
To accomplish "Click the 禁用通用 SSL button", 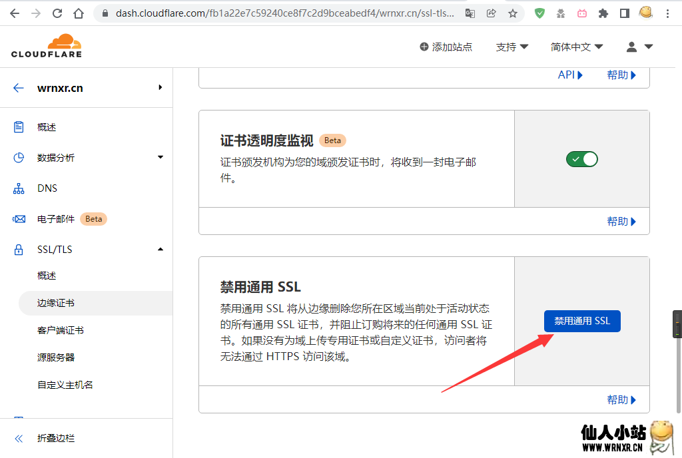I will (x=582, y=321).
